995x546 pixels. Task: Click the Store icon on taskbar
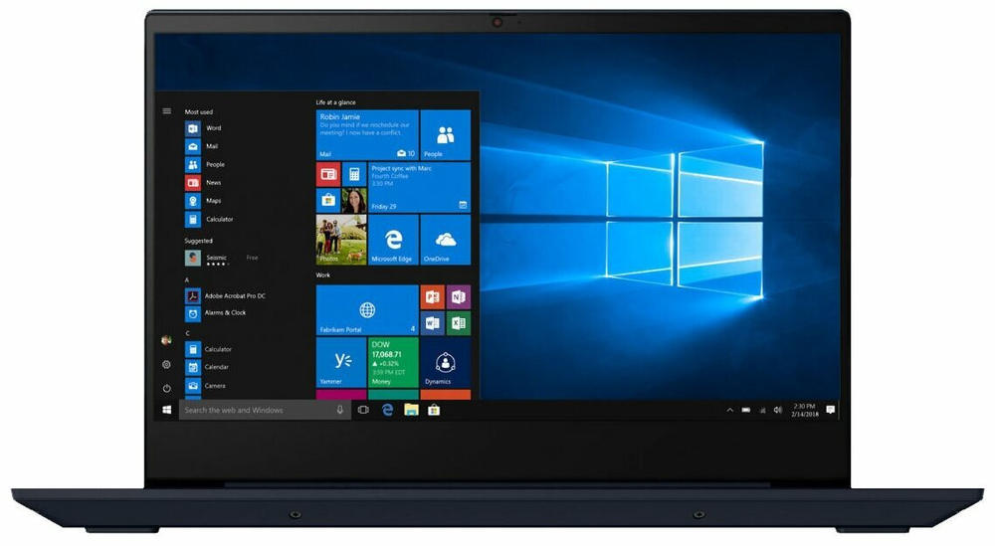pyautogui.click(x=434, y=411)
